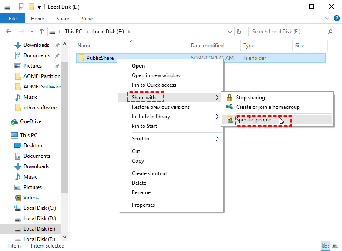Switch to the Home ribbon tab

(37, 19)
